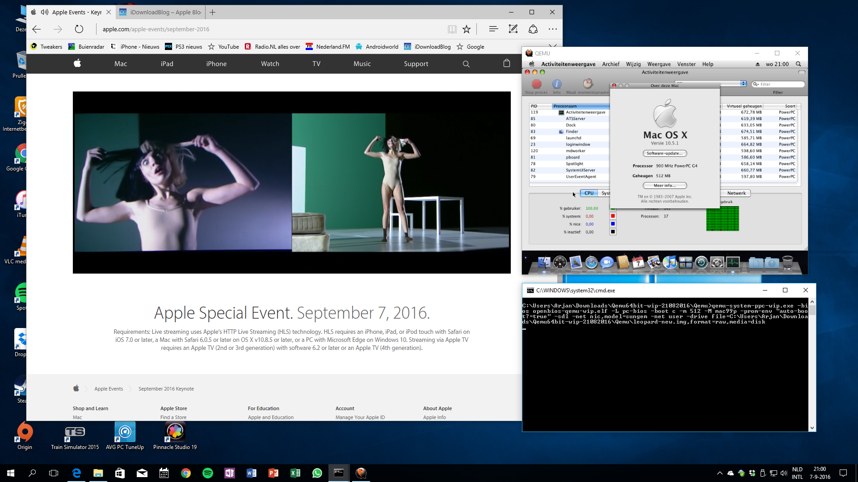Open the Edge Share icon

pyautogui.click(x=533, y=29)
